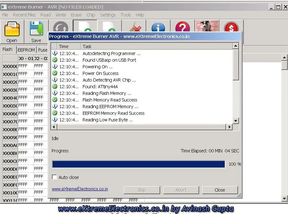
Task: Click the application icon in title bar
Action: [x=4, y=7]
